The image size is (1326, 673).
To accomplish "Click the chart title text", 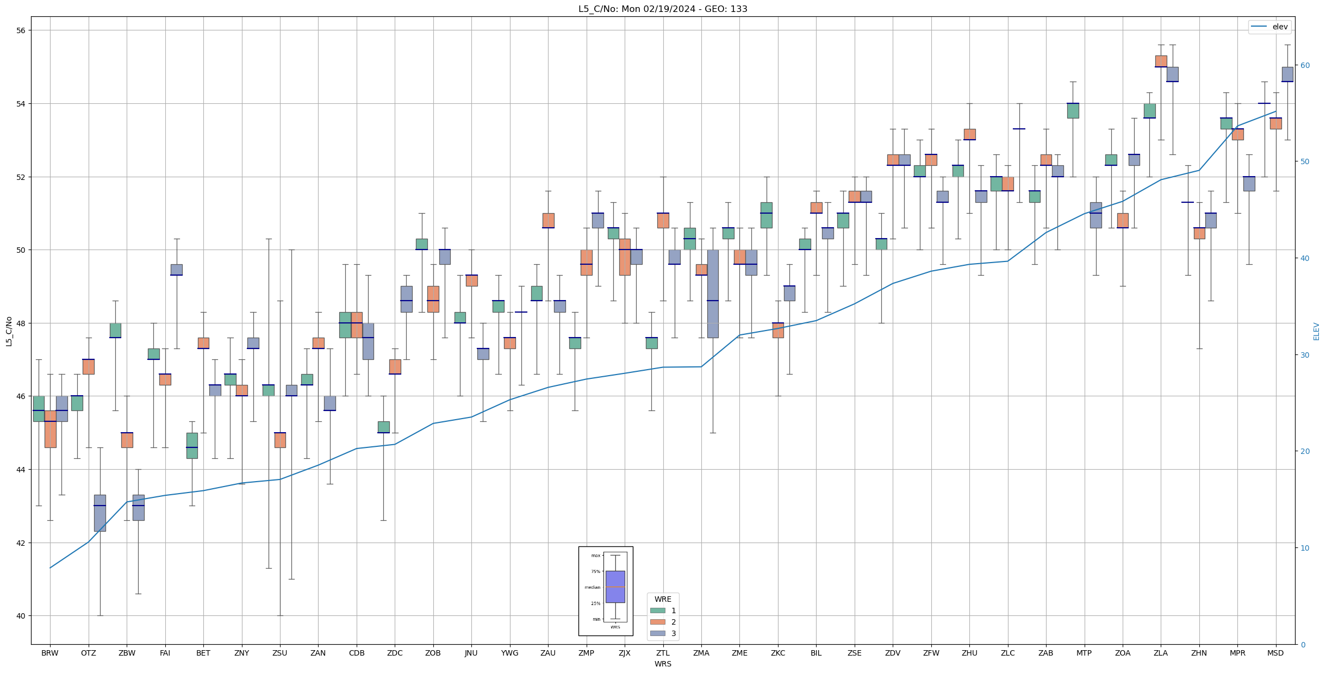I will coord(662,9).
